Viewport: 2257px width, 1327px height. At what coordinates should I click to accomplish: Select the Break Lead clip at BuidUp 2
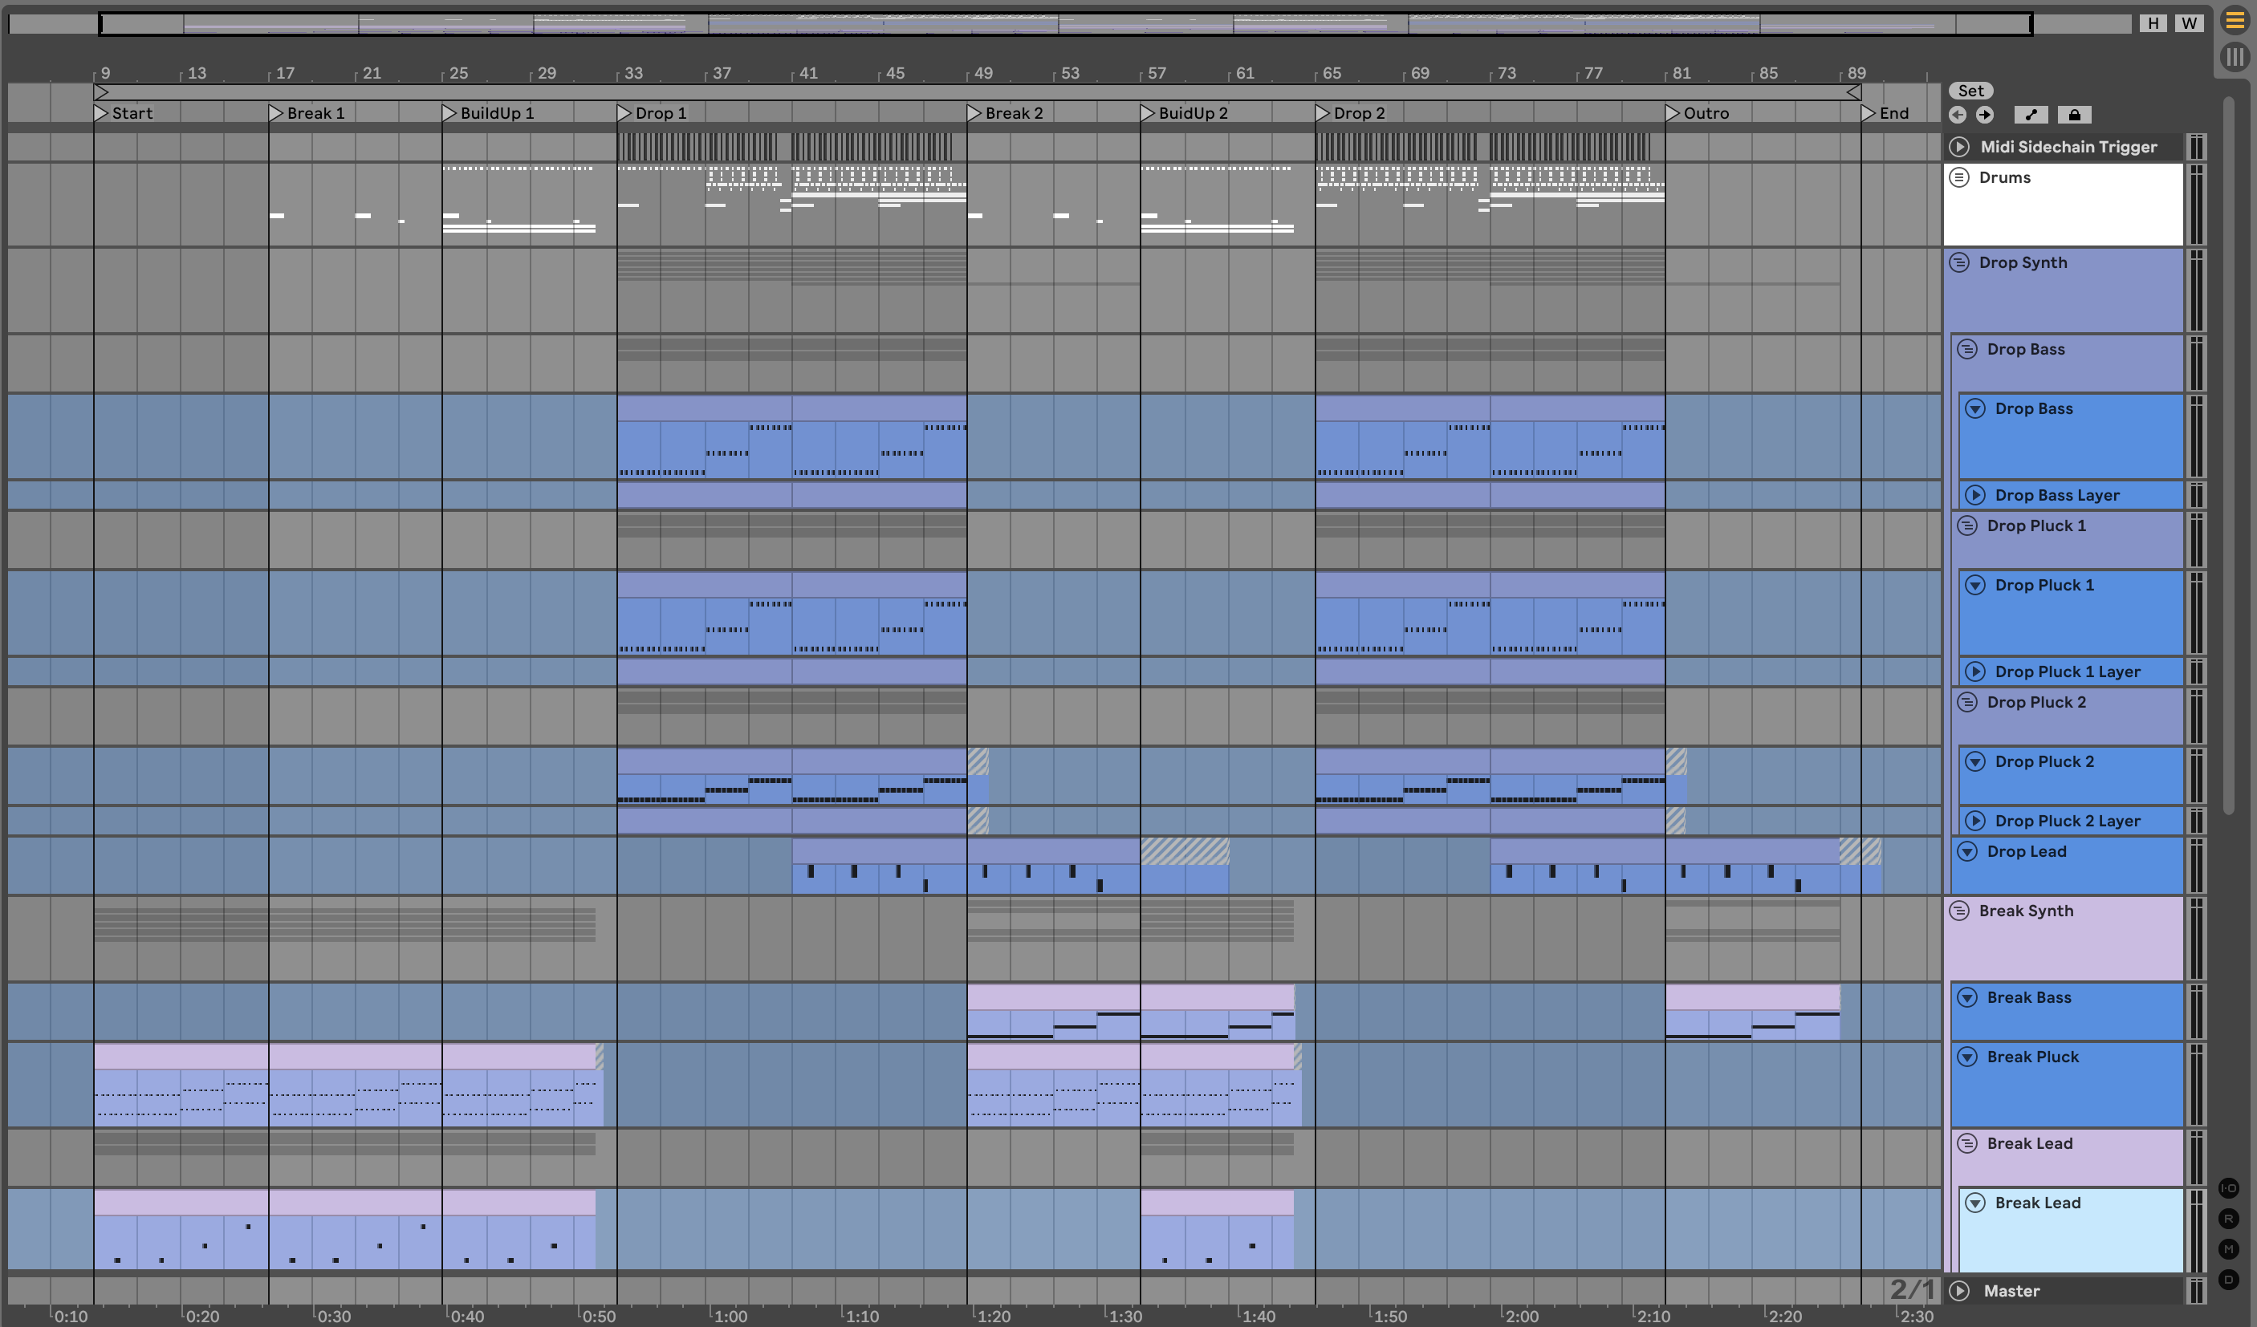[x=1216, y=1229]
